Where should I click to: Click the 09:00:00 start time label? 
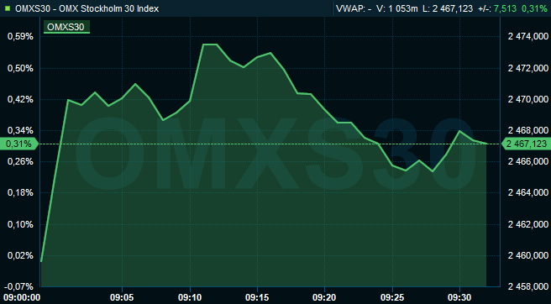(x=23, y=297)
